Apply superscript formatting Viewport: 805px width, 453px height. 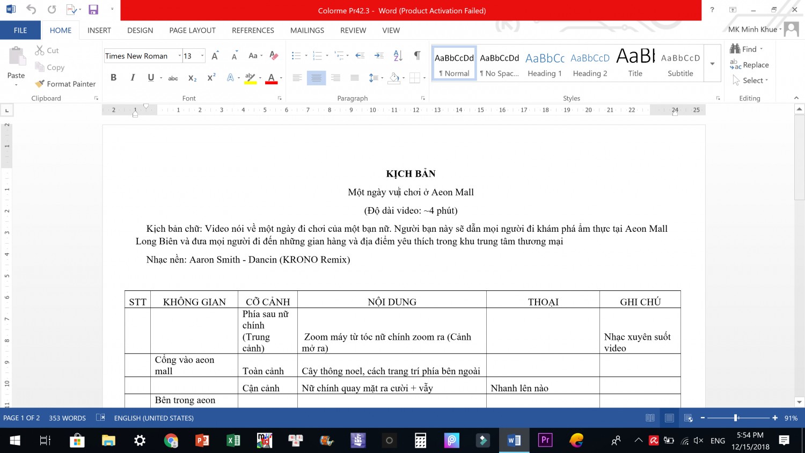tap(211, 78)
